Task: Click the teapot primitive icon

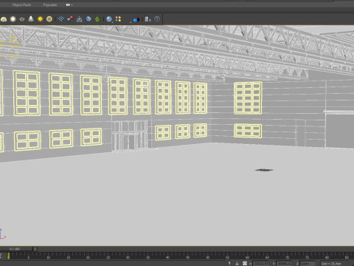Action: click(22, 19)
